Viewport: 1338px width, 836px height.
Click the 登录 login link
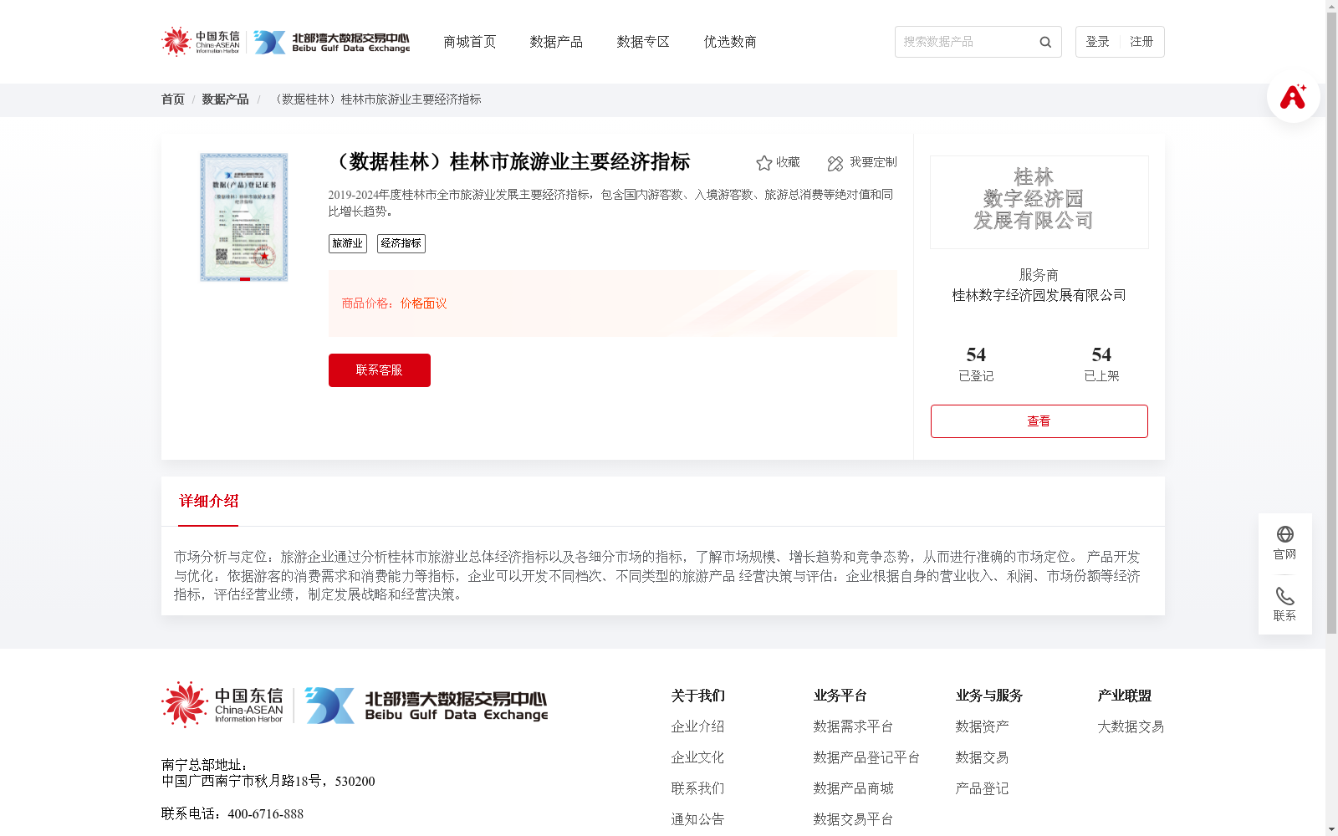(1096, 41)
